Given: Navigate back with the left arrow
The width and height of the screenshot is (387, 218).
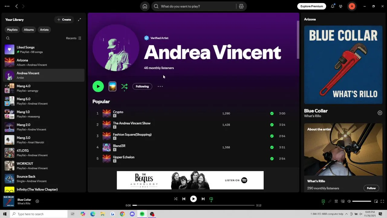Looking at the screenshot, I should (17, 6).
